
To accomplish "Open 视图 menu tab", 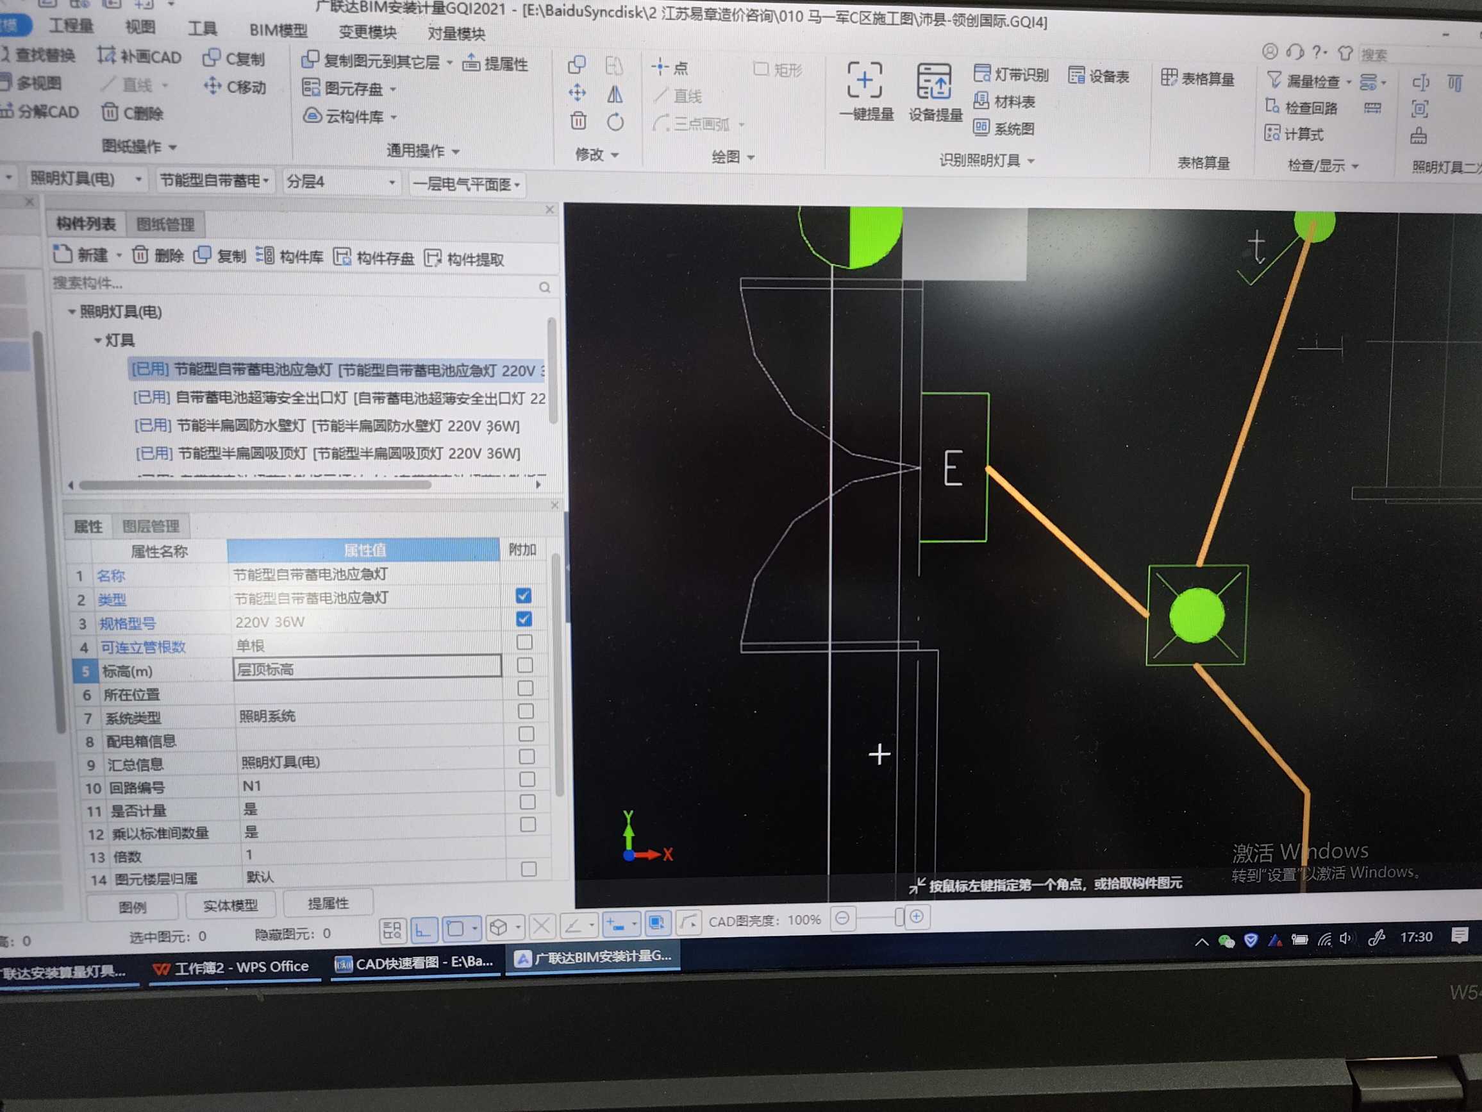I will click(x=140, y=27).
